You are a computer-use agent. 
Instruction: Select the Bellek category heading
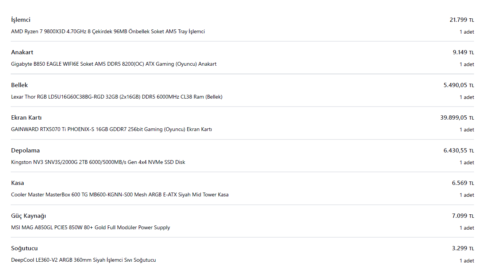point(19,85)
